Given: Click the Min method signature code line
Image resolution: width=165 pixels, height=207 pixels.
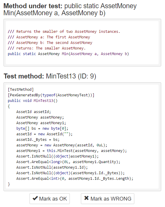Looking at the screenshot, I should pyautogui.click(x=68, y=54).
